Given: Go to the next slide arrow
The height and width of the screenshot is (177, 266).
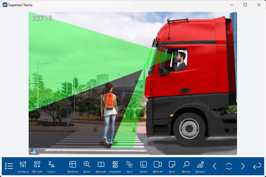Looking at the screenshot, I should tap(243, 166).
